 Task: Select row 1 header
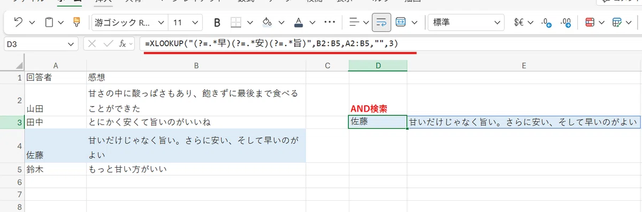(x=12, y=77)
